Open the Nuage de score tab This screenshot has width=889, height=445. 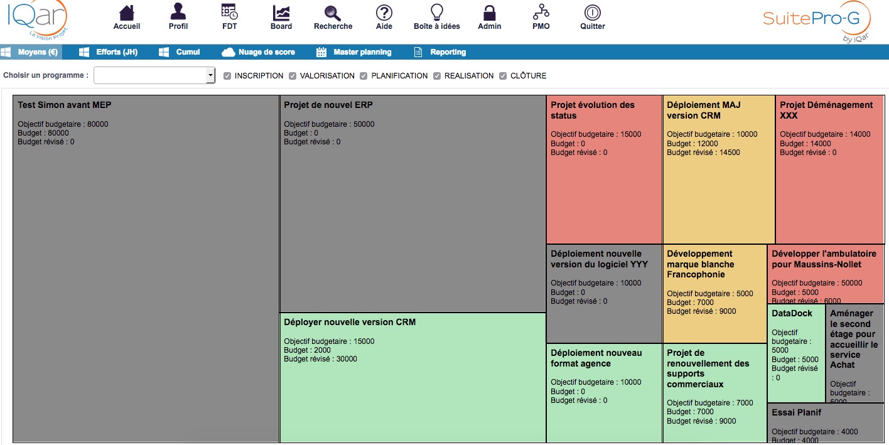click(x=259, y=52)
